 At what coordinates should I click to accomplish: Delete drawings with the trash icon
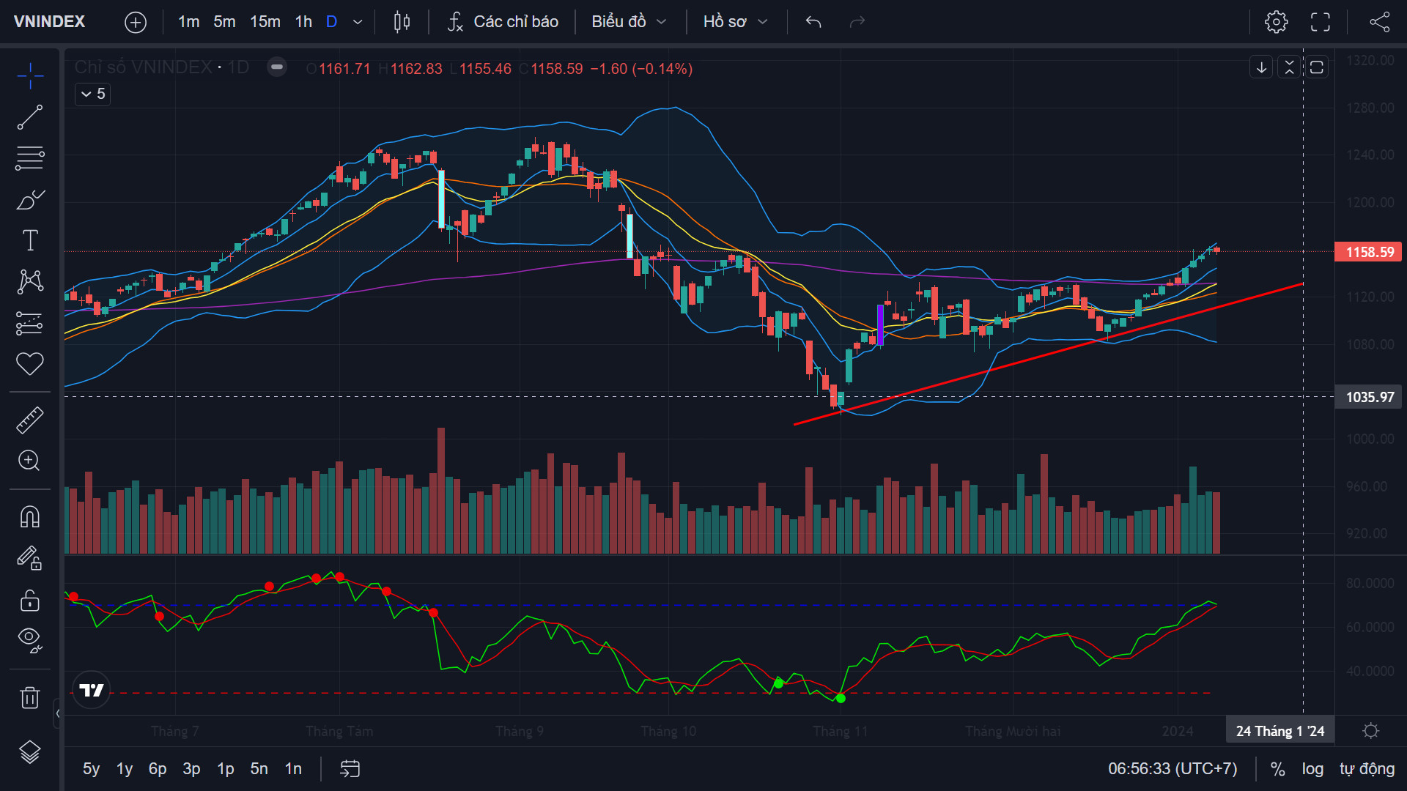tap(30, 697)
